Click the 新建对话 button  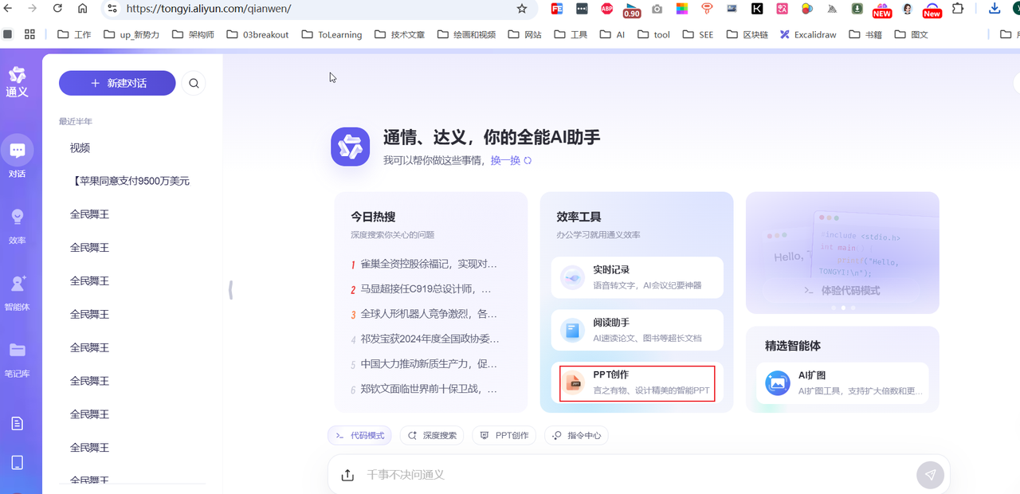[x=117, y=83]
